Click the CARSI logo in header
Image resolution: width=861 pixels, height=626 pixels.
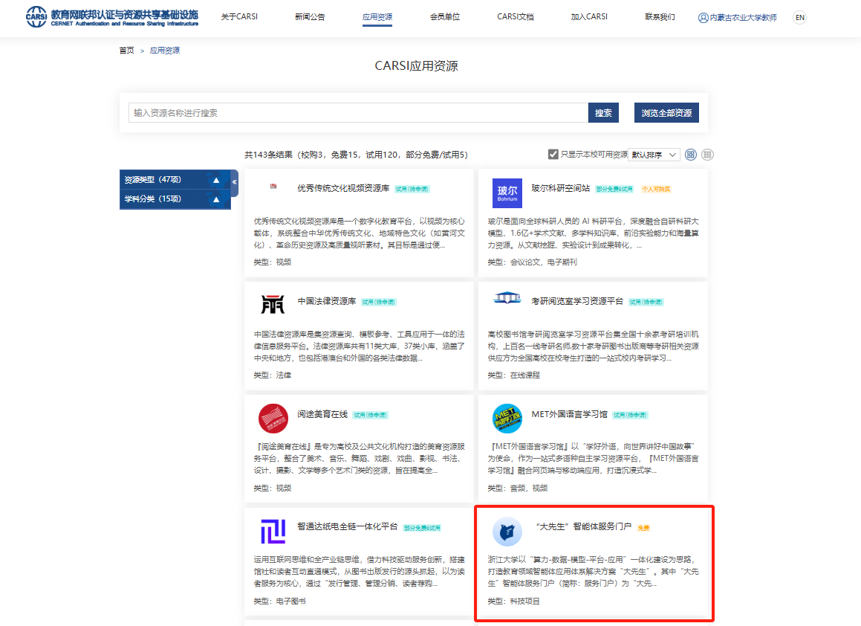pos(112,17)
